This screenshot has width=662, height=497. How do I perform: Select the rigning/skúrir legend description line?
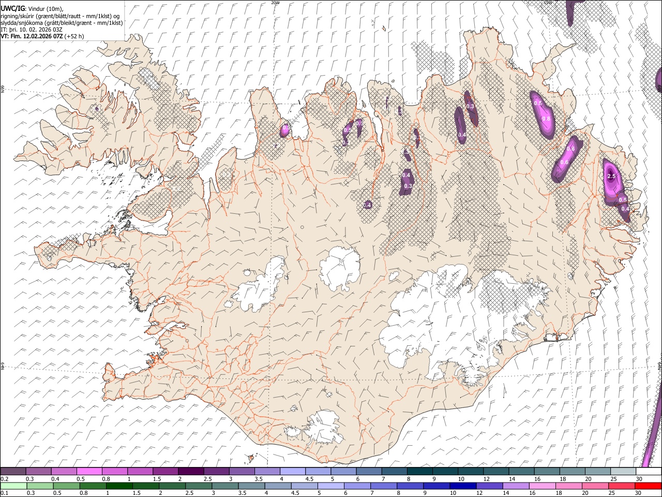click(x=60, y=16)
